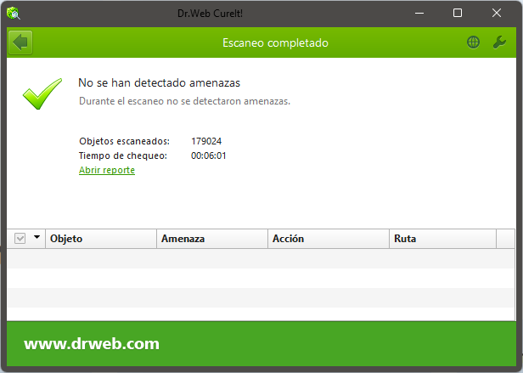Minimize the Dr.Web CureIt! window
The width and height of the screenshot is (523, 373).
pyautogui.click(x=419, y=14)
